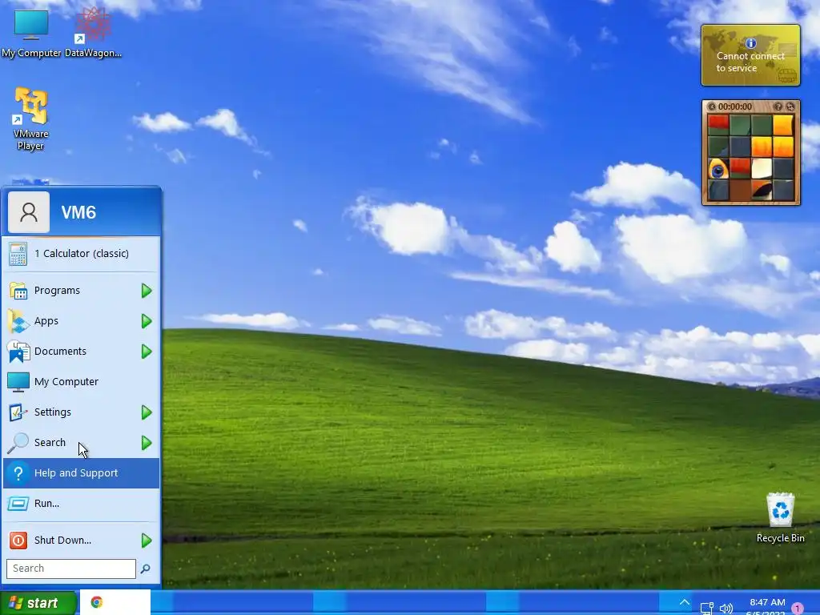
Task: Click the toucan beak tile in bottom row
Action: 762,191
